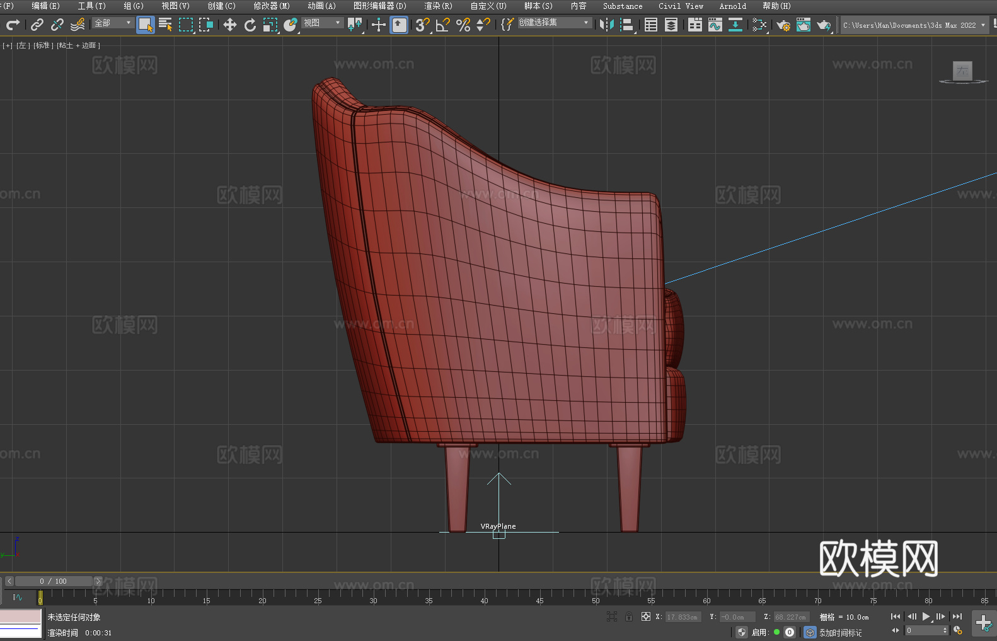Open the Curve Editor
The width and height of the screenshot is (997, 641).
715,25
